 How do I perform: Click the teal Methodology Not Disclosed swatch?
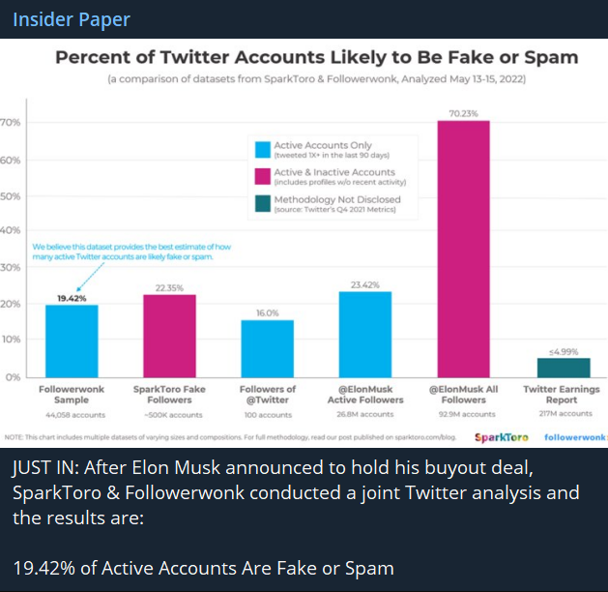tap(262, 202)
